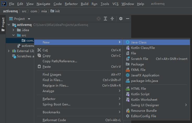Click the Kotlin Script icon
The height and width of the screenshot is (123, 192).
(x=128, y=94)
